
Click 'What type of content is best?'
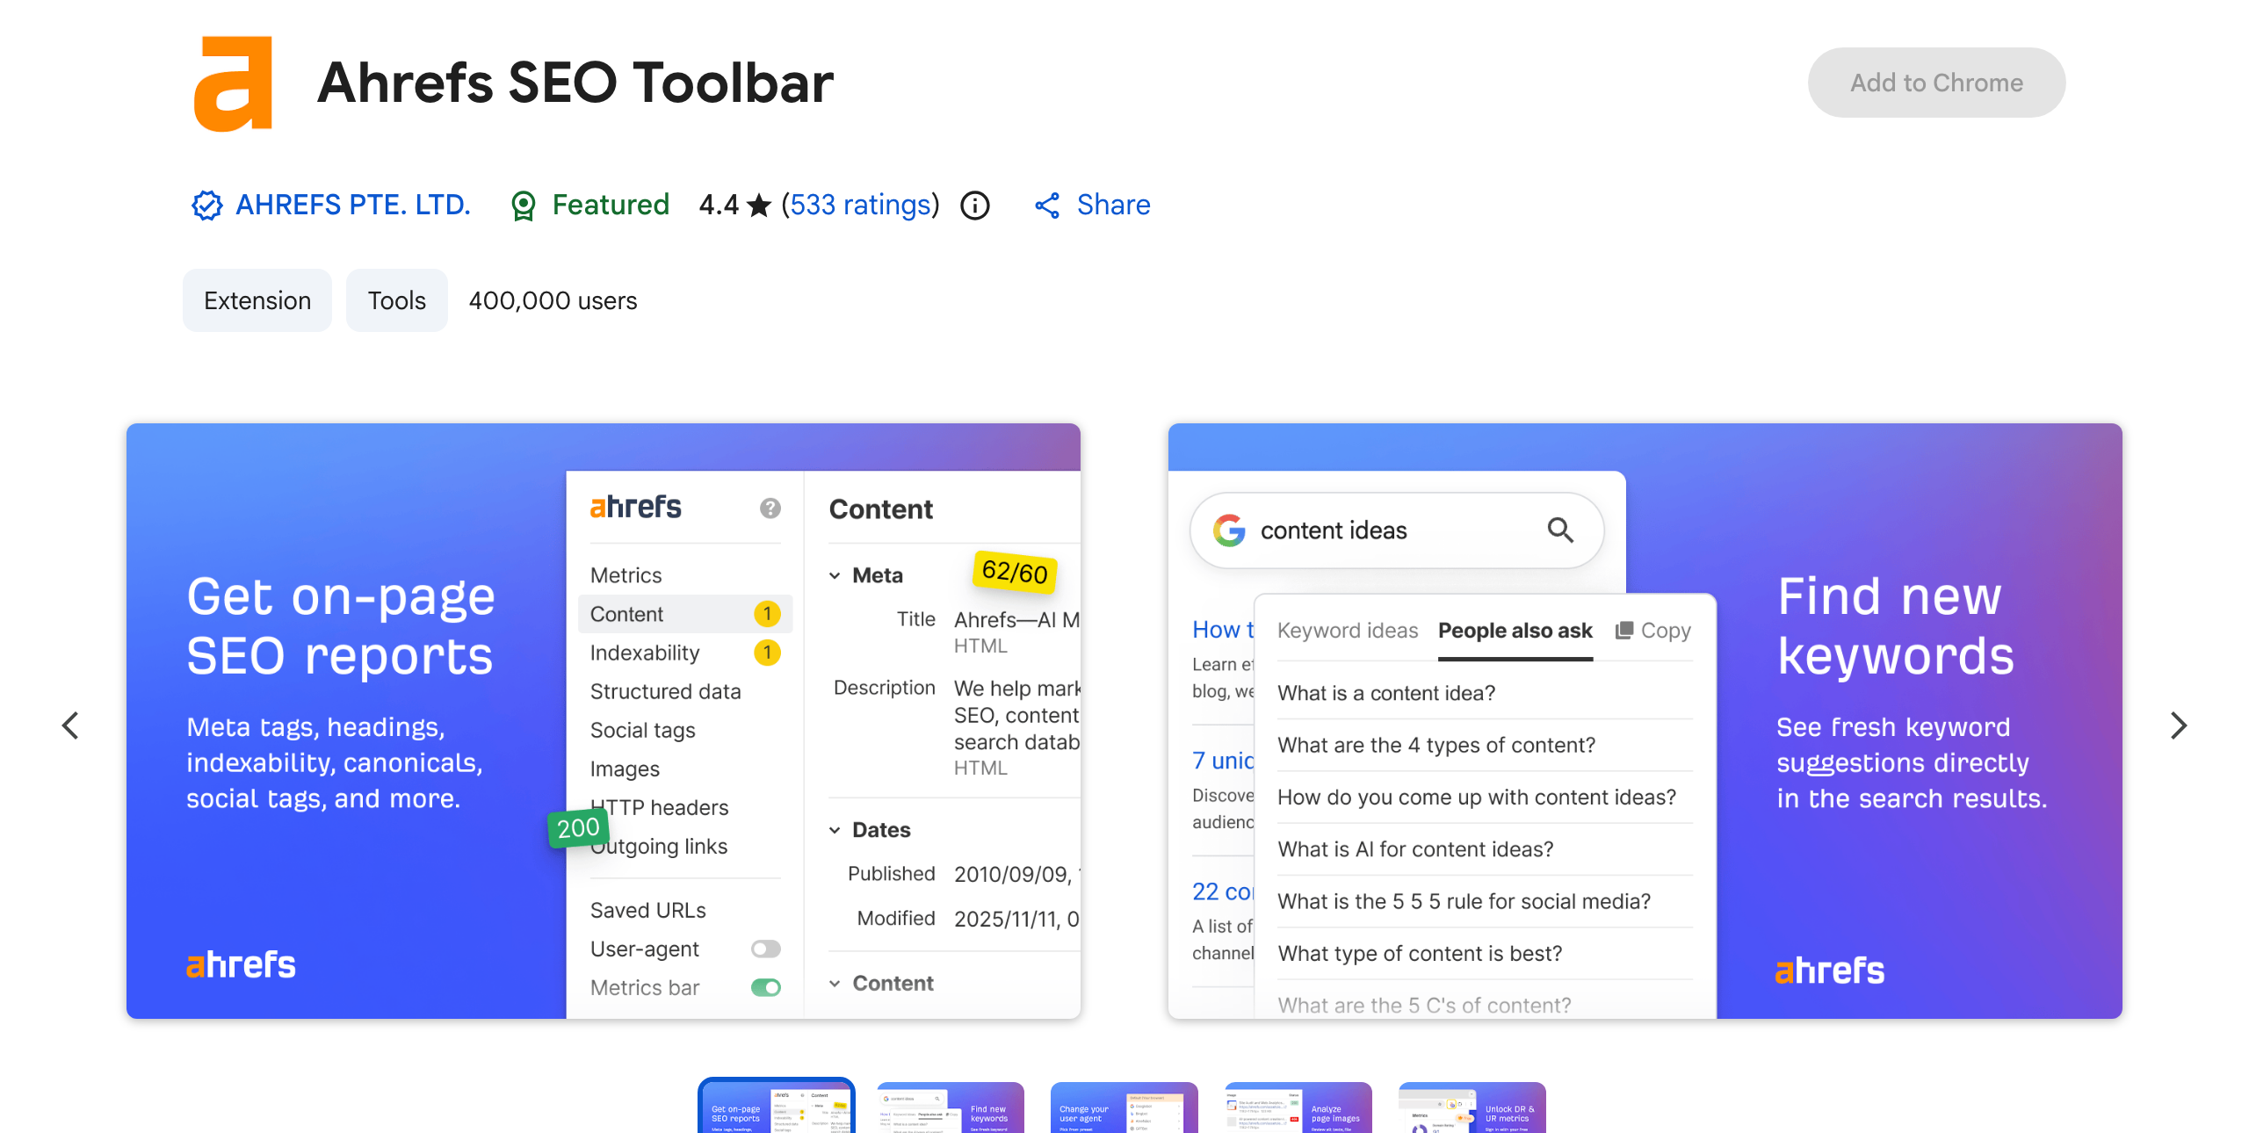tap(1420, 953)
